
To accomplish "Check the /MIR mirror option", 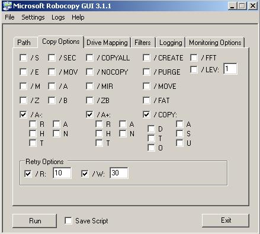I will (90, 86).
